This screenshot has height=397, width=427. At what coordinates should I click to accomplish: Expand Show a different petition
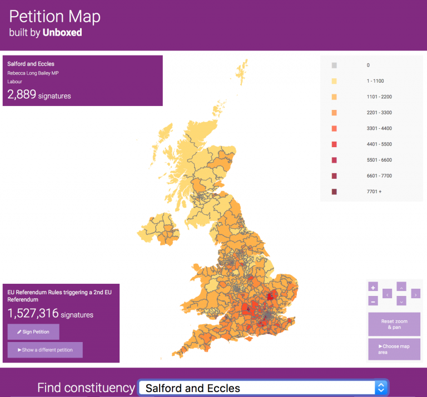point(45,350)
